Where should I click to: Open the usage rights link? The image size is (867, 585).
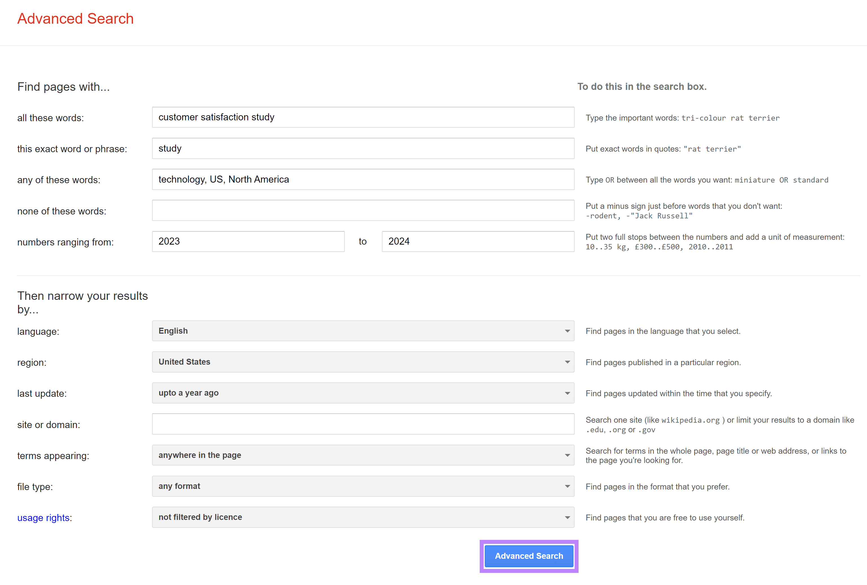coord(44,517)
